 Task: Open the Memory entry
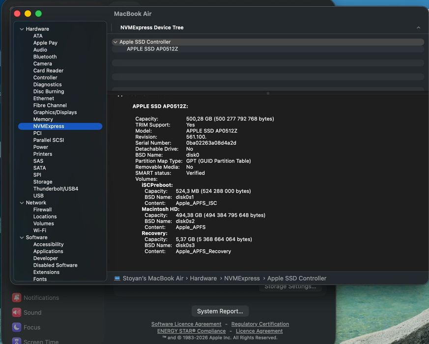pos(43,119)
